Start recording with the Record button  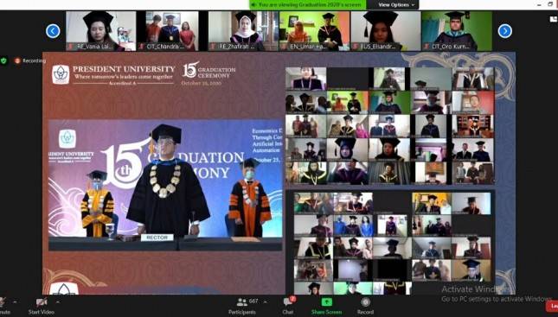tap(365, 306)
